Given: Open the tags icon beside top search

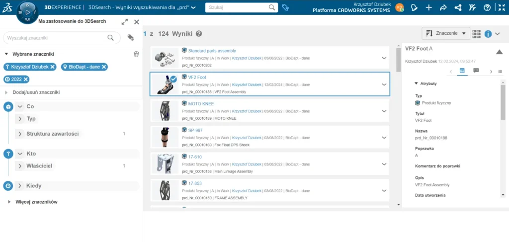Looking at the screenshot, I should (x=285, y=7).
